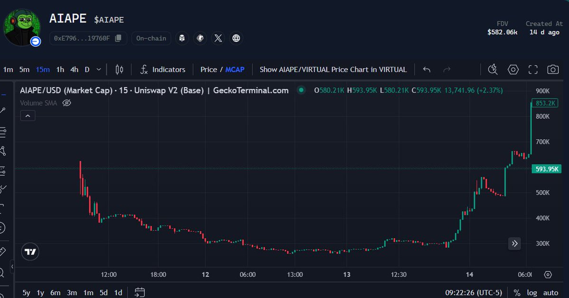Collapse the drawing toolbar side arrow
The height and width of the screenshot is (298, 569).
point(12,267)
